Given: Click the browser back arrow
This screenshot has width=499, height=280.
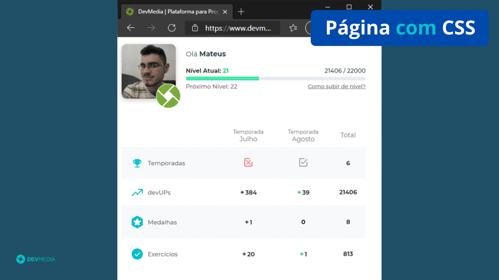Looking at the screenshot, I should pos(131,28).
